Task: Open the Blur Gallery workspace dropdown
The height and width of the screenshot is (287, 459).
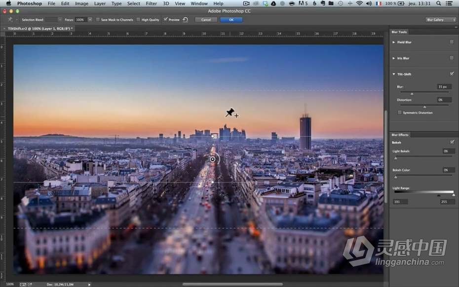Action: [x=441, y=20]
